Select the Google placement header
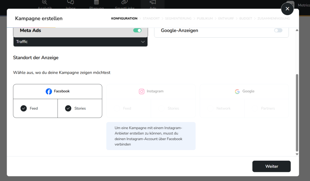This screenshot has height=181, width=310. pyautogui.click(x=244, y=92)
